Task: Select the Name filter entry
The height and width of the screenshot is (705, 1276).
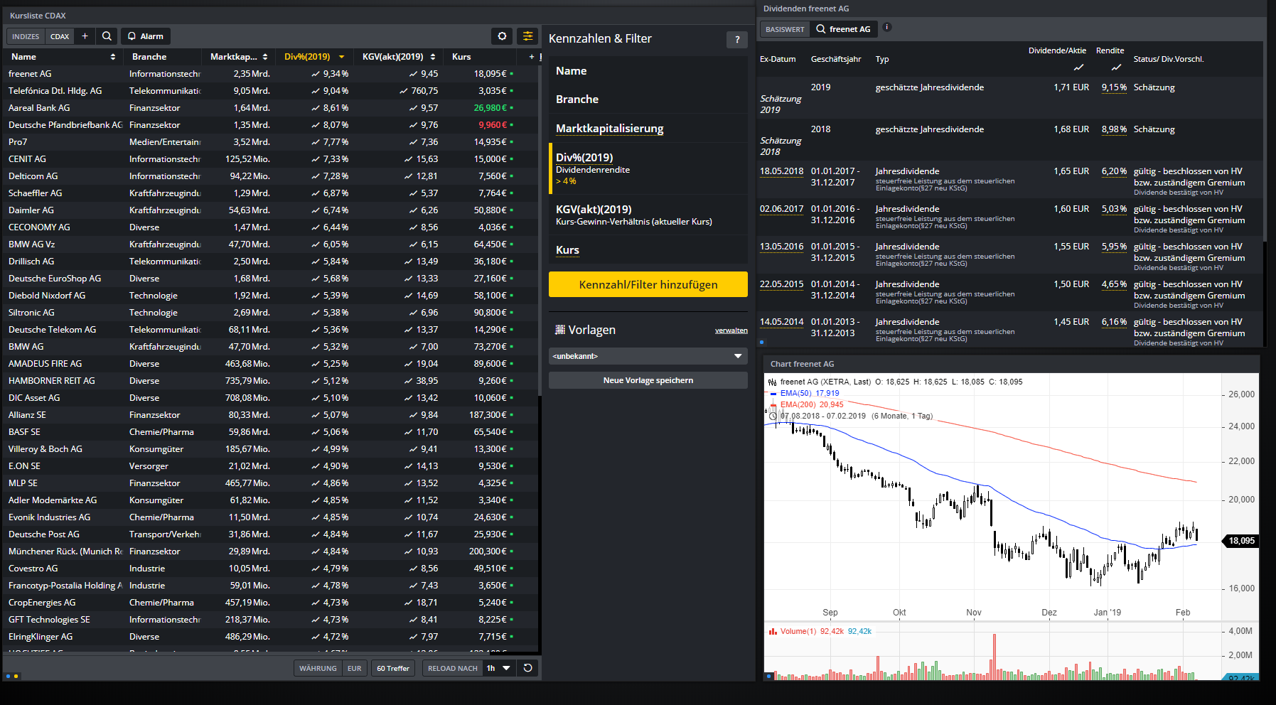Action: point(648,71)
